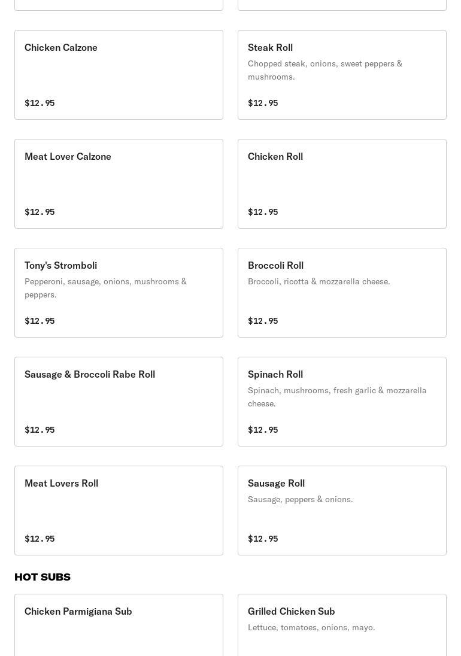Click the Spinach Roll description text
Image resolution: width=461 pixels, height=656 pixels.
pyautogui.click(x=337, y=397)
